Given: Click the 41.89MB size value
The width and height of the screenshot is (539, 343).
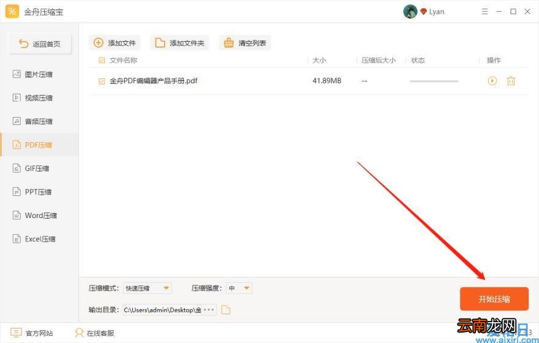Looking at the screenshot, I should [327, 81].
